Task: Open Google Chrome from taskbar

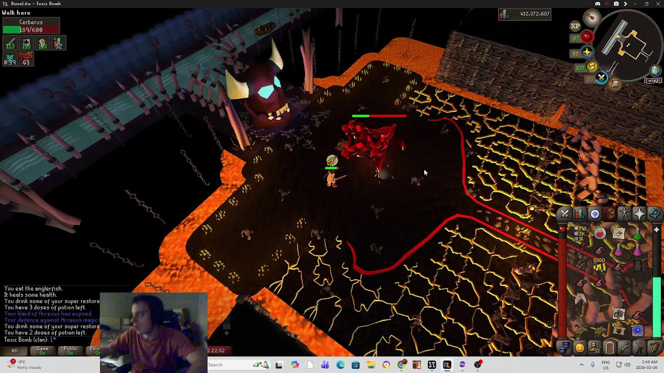Action: click(402, 365)
